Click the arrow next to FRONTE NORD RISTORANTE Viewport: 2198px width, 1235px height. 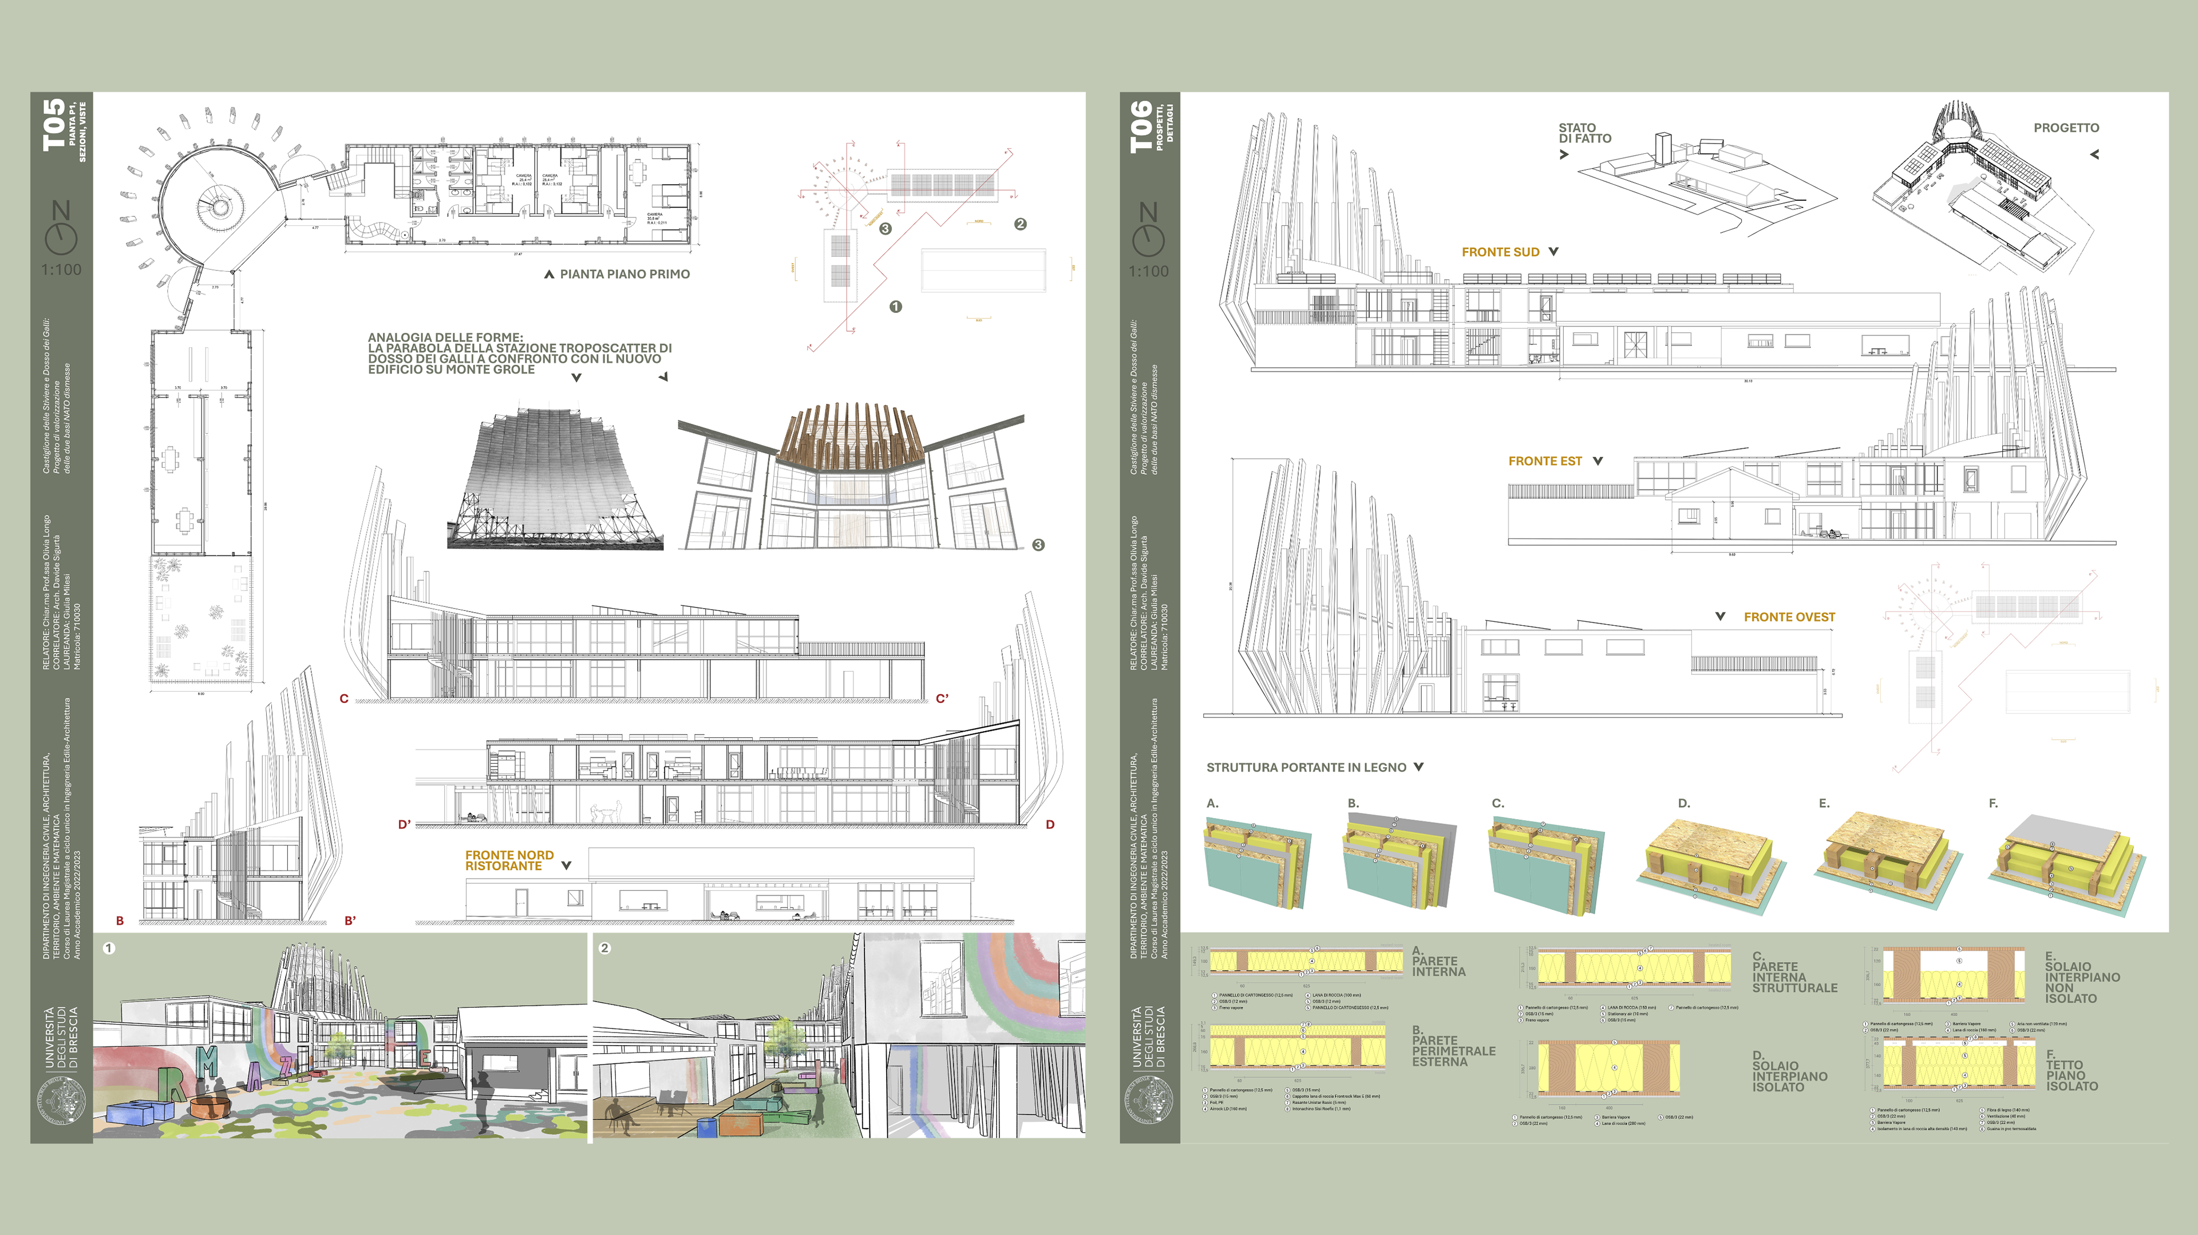[x=566, y=865]
